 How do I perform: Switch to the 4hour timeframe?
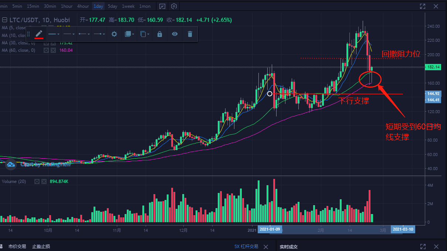coord(83,6)
